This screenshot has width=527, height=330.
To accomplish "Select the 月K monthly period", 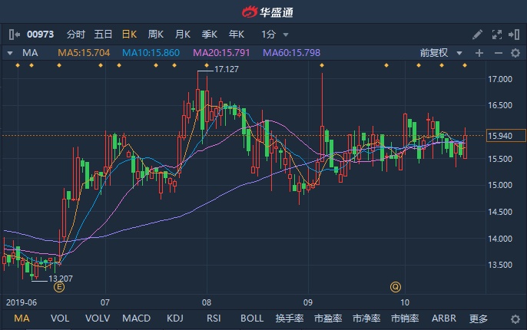I will [182, 35].
